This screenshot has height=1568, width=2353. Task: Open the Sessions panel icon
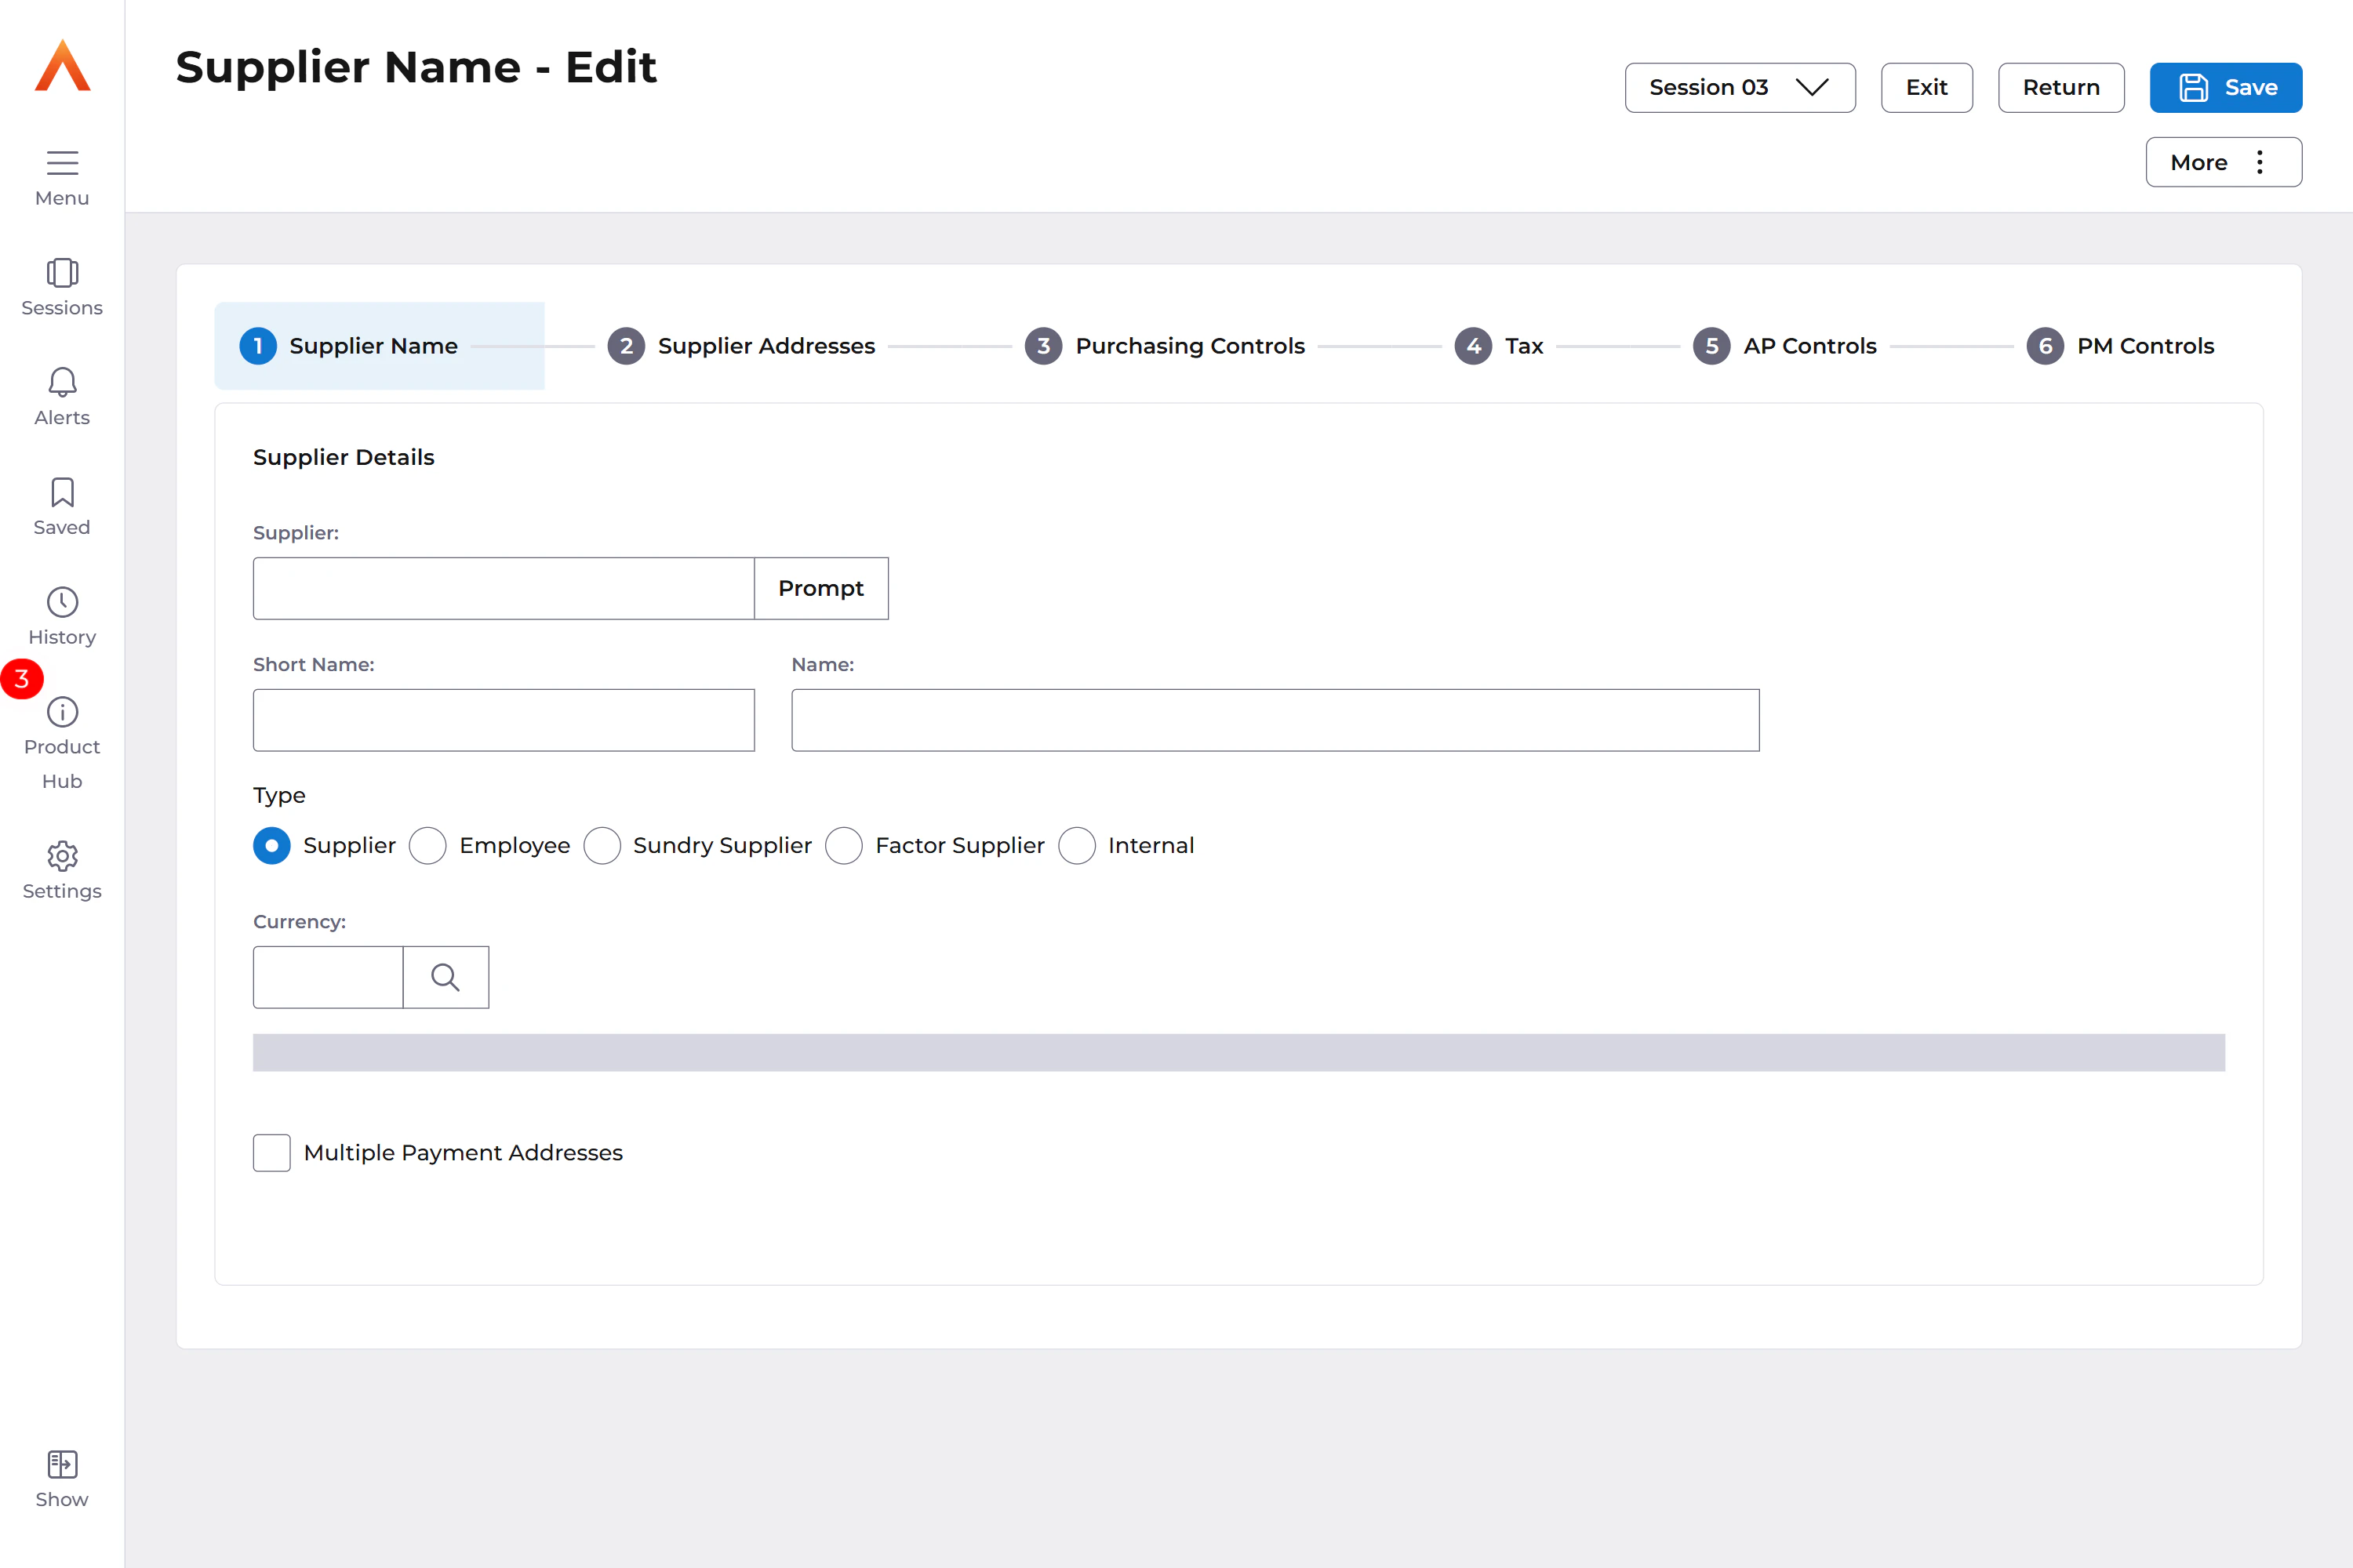61,272
